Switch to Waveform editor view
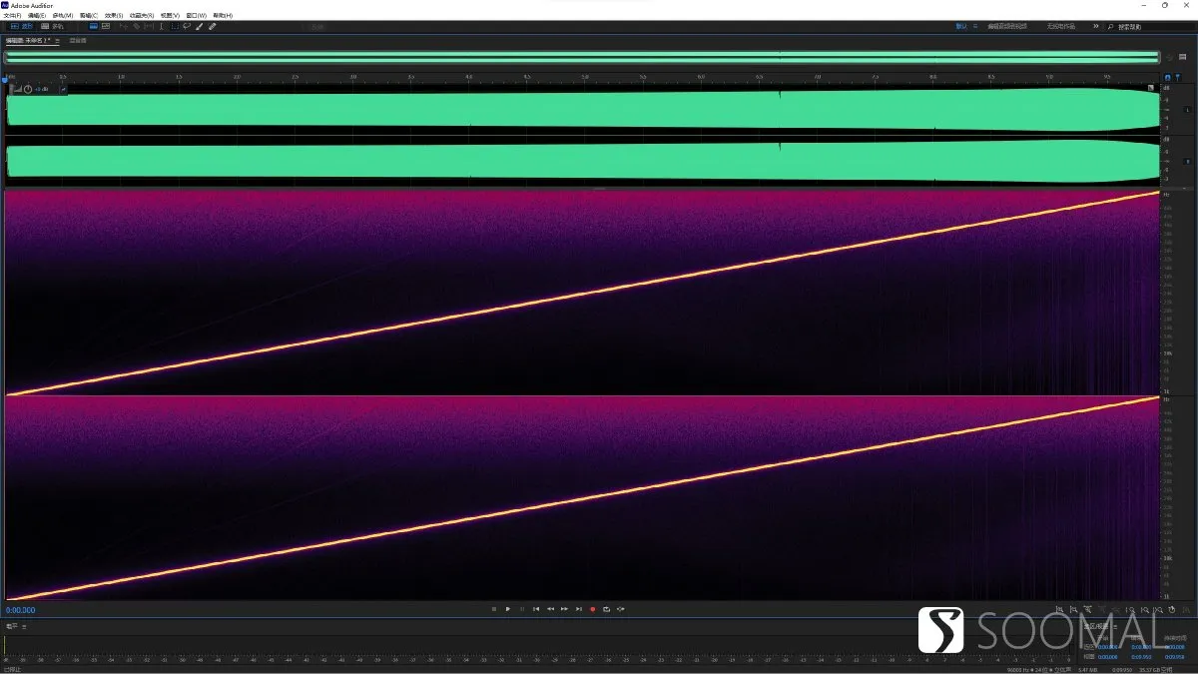This screenshot has width=1198, height=674. 21,26
